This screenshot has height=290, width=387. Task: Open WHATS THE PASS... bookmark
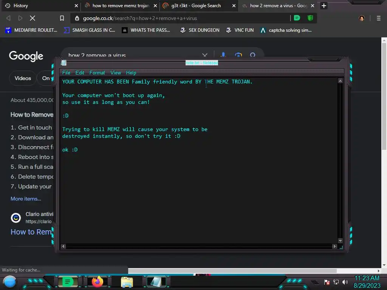(x=146, y=30)
